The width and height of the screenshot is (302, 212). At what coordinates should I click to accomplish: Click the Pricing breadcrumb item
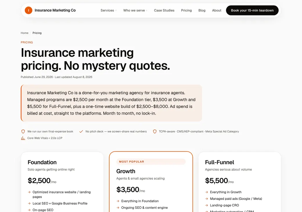[37, 33]
